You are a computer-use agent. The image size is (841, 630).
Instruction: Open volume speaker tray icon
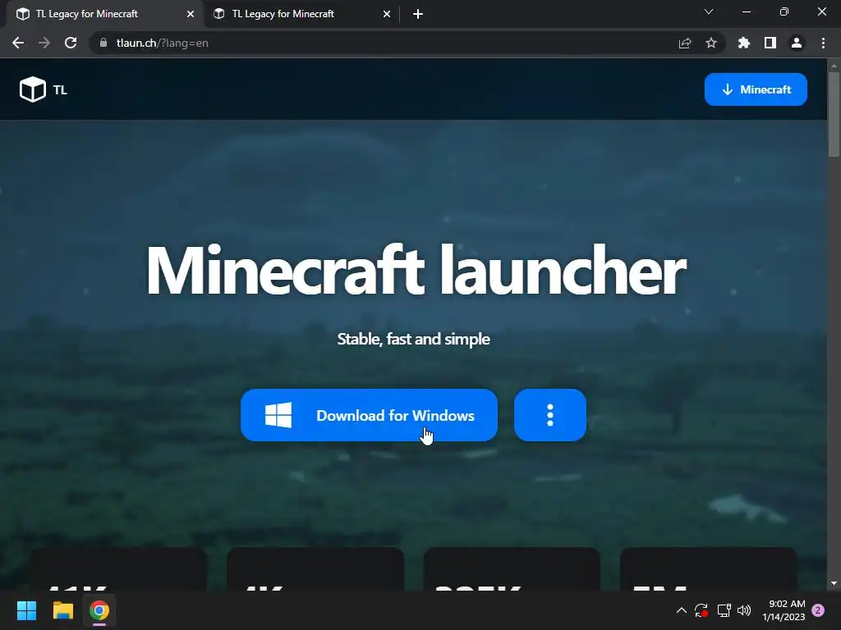point(744,610)
